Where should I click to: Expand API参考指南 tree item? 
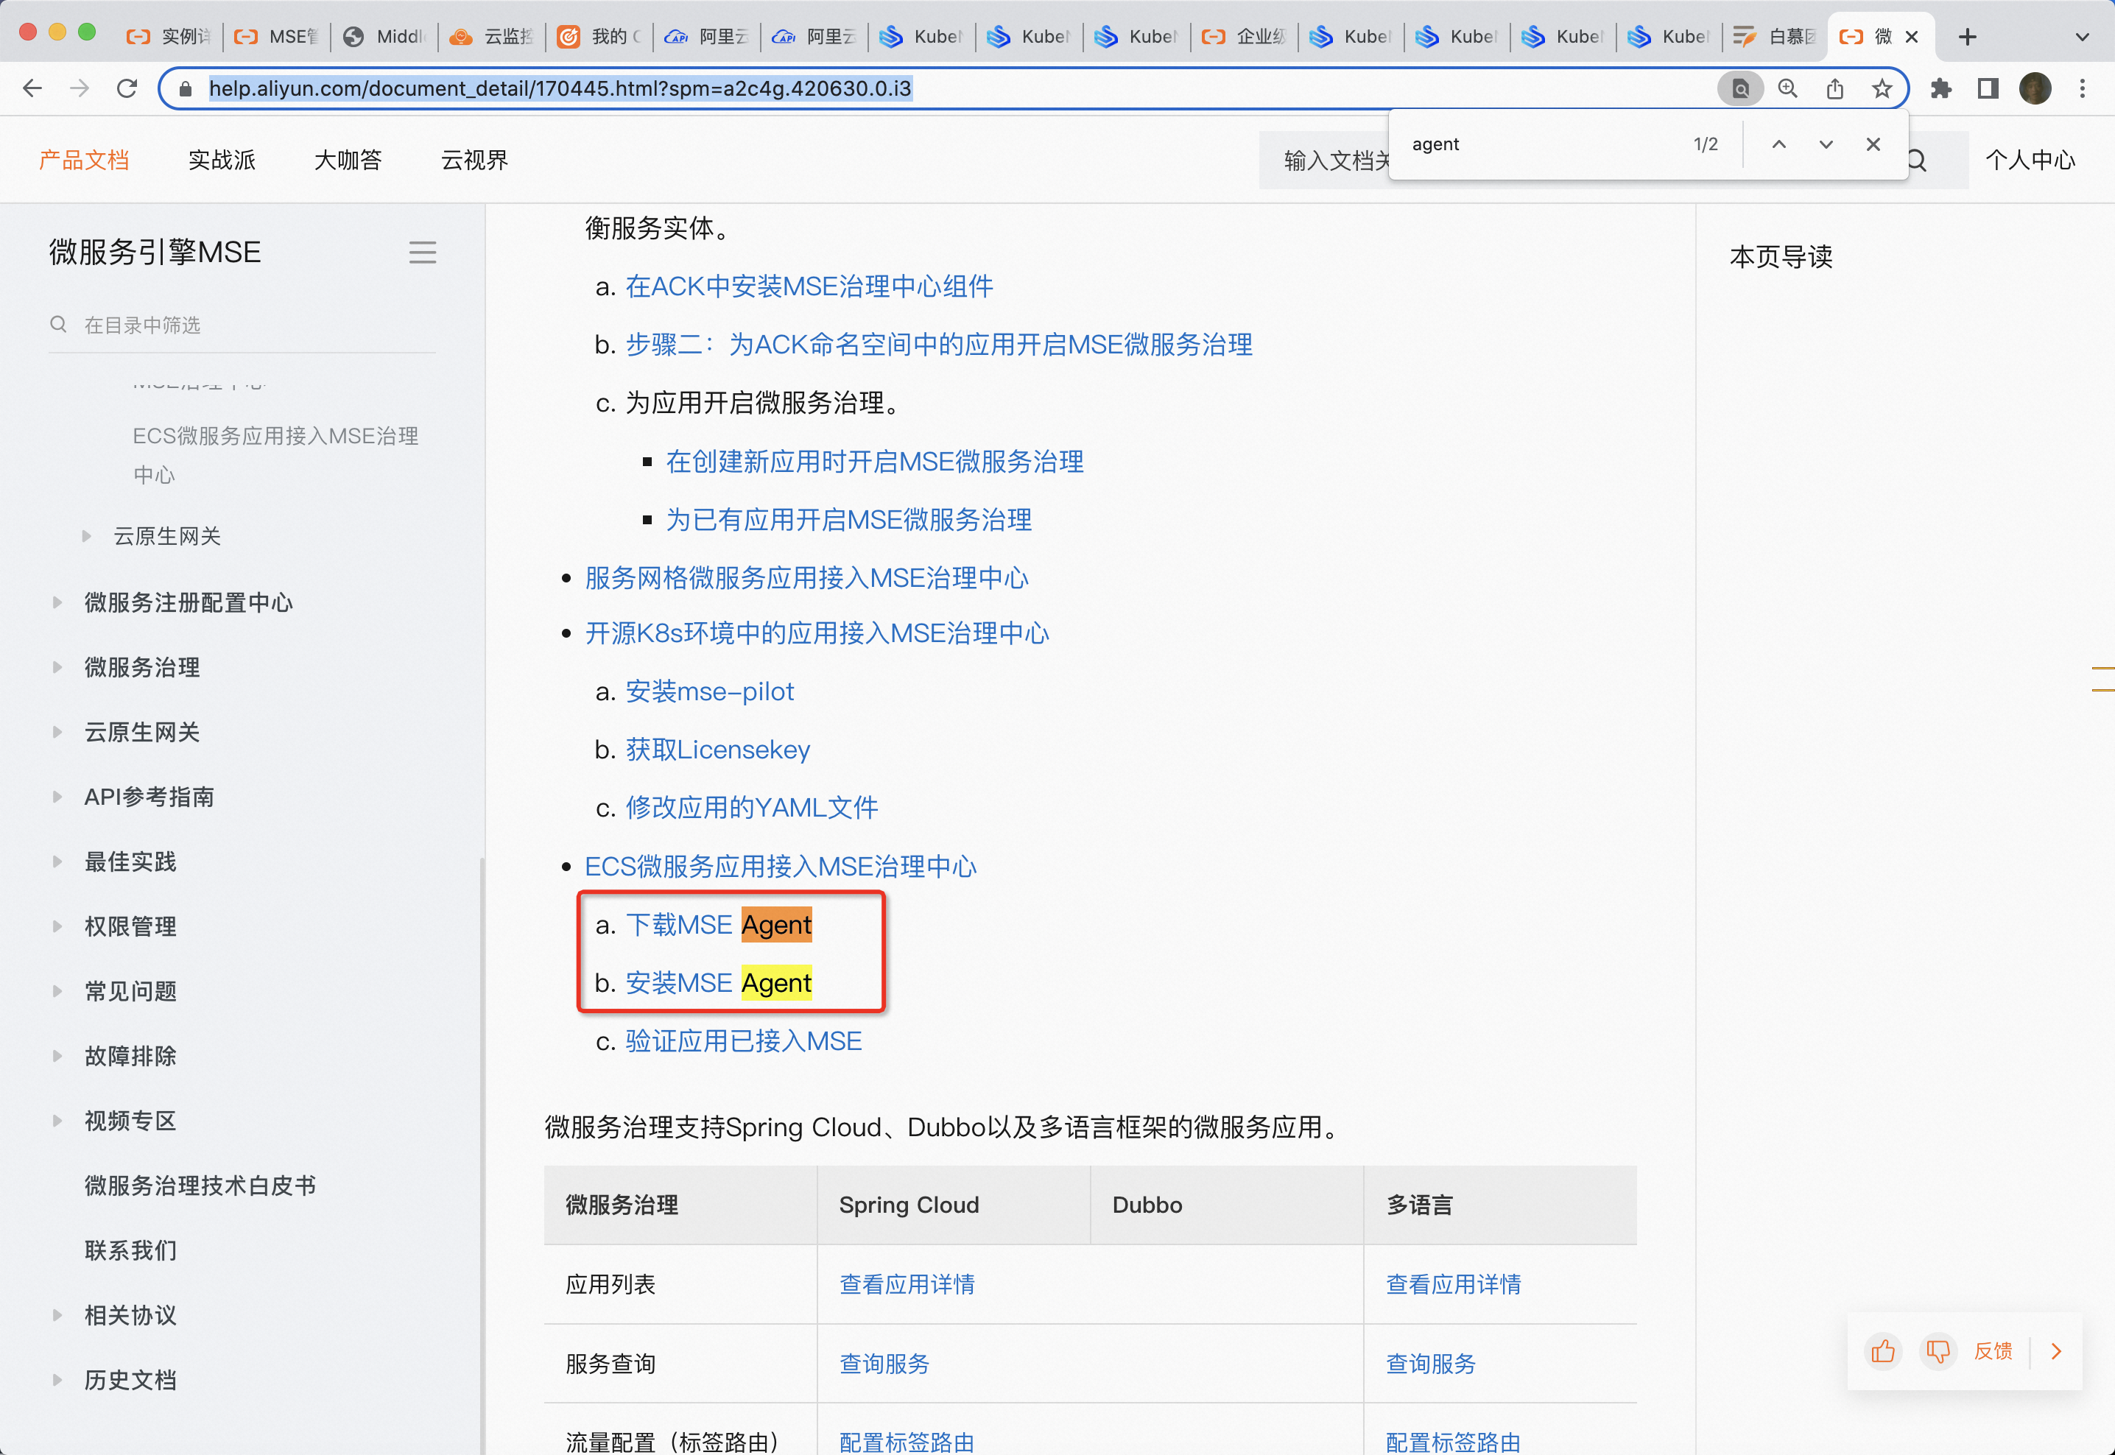(x=57, y=797)
